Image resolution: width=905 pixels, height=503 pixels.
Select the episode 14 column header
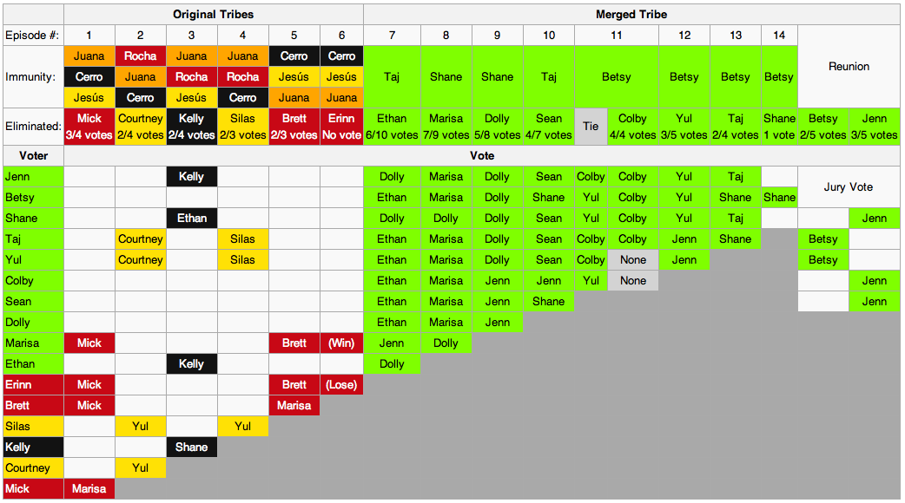[x=779, y=36]
